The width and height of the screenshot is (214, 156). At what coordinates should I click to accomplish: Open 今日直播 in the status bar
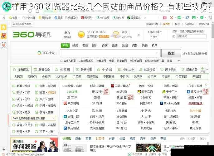click(135, 154)
